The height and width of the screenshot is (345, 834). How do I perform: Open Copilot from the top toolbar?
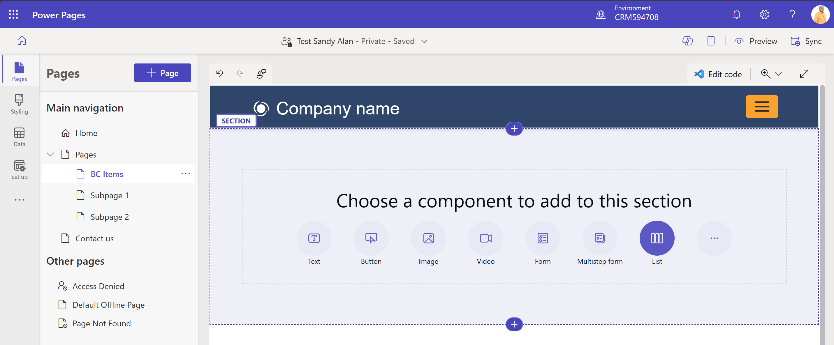pyautogui.click(x=688, y=41)
